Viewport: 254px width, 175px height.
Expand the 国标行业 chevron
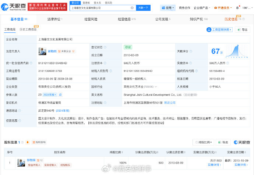click(x=156, y=87)
